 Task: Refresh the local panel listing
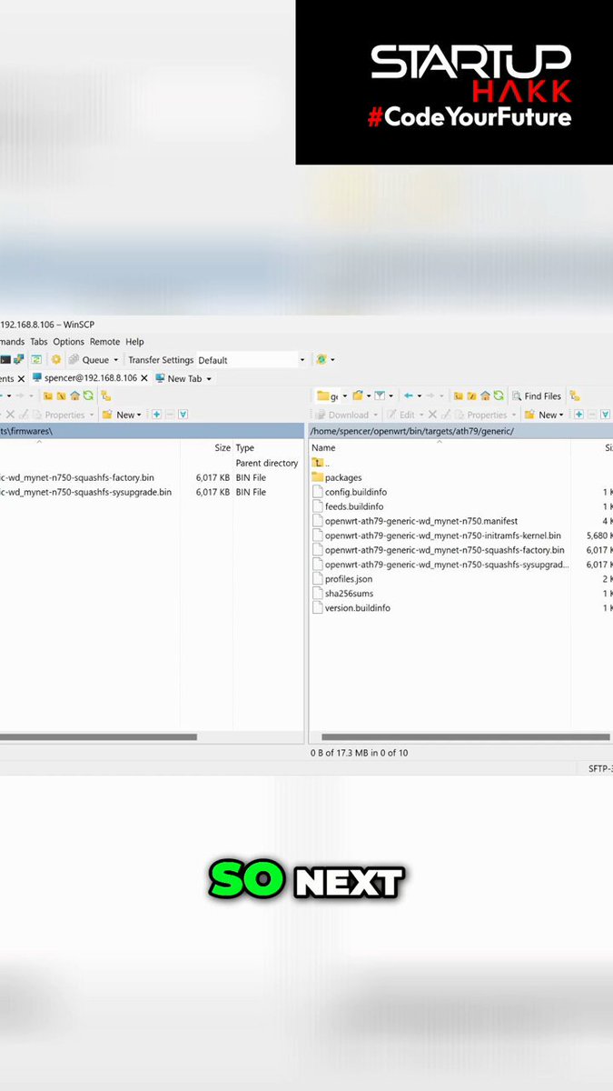click(x=88, y=396)
